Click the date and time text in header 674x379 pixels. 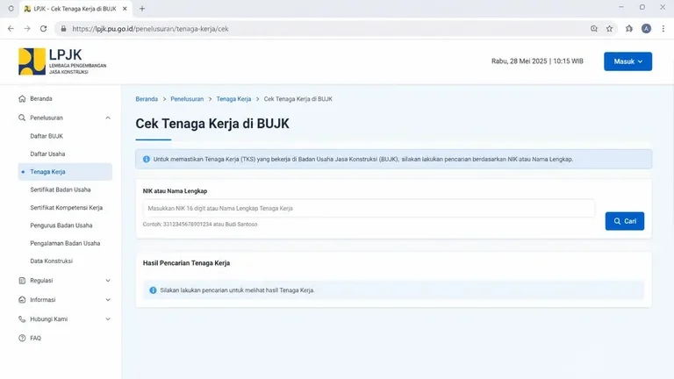click(537, 61)
